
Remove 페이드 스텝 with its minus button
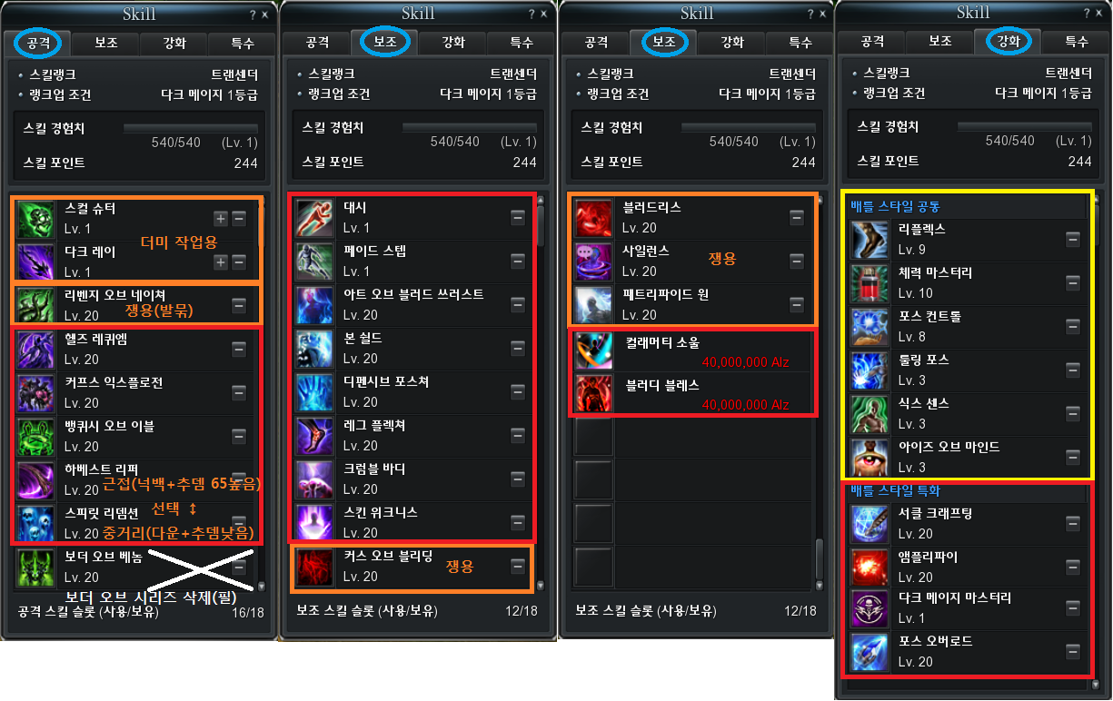pos(518,262)
